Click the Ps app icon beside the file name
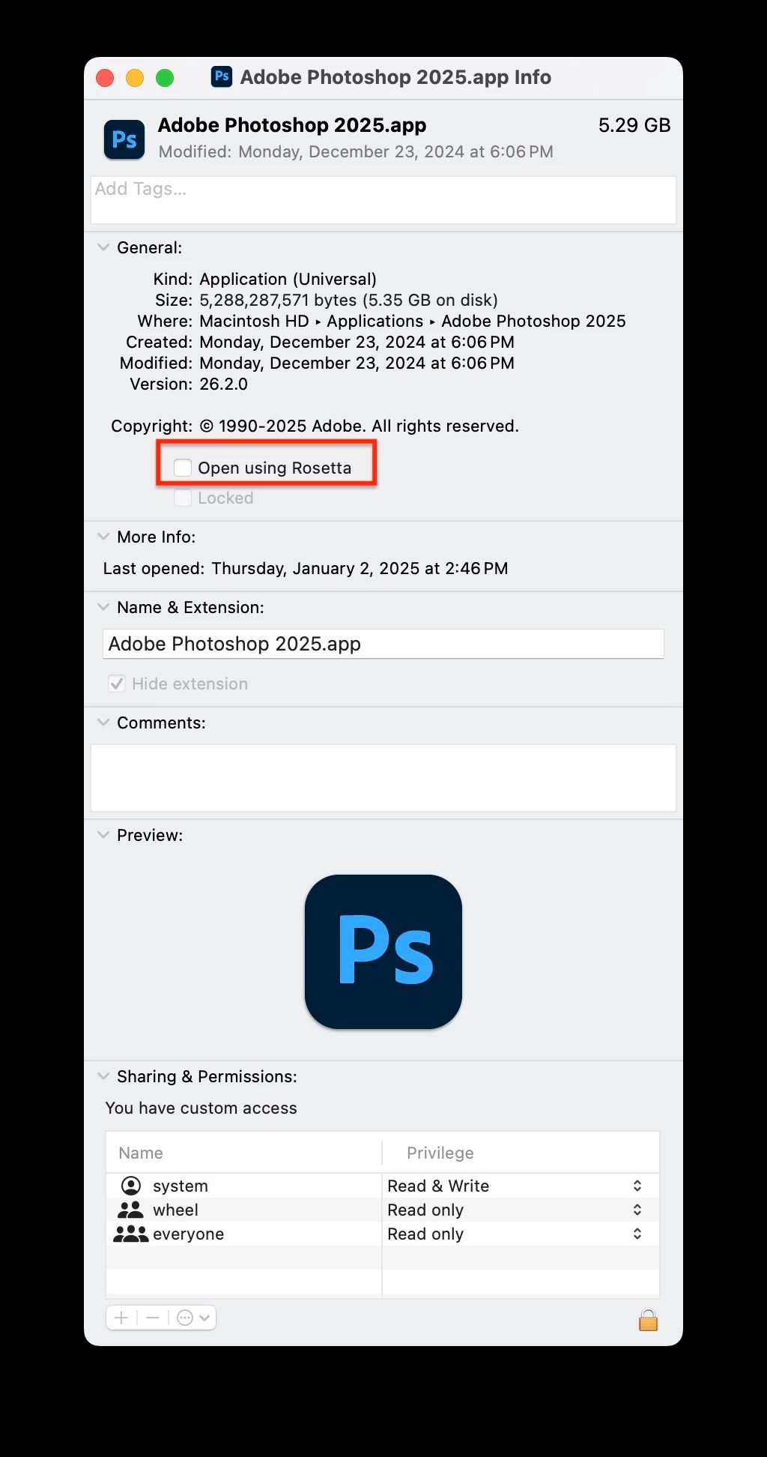Viewport: 767px width, 1457px height. click(124, 139)
